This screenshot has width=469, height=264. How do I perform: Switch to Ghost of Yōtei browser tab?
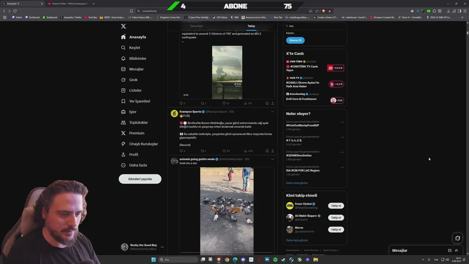pyautogui.click(x=68, y=4)
